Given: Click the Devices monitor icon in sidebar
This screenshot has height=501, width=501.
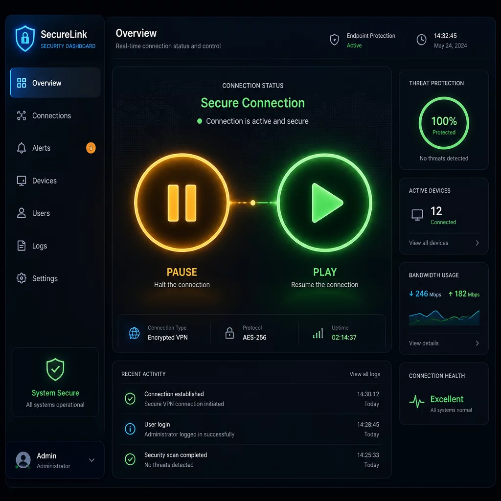Looking at the screenshot, I should coord(22,181).
